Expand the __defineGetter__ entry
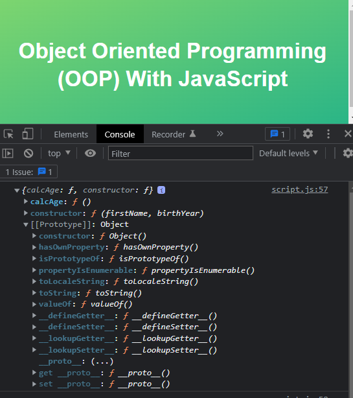Viewport: 353px width, 398px height. (34, 316)
